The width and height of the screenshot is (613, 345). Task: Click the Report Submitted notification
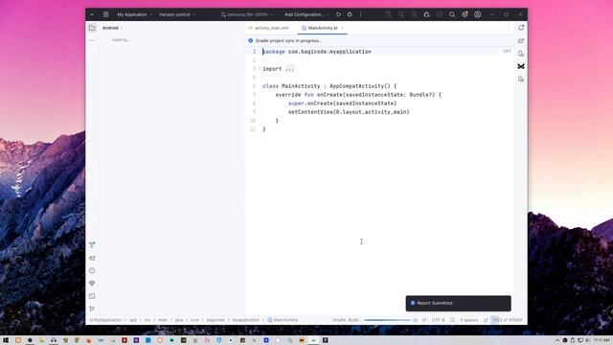[458, 303]
